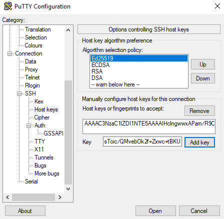Screen dimensions: 224x219
Task: Select the Auth category label
Action: (39, 125)
